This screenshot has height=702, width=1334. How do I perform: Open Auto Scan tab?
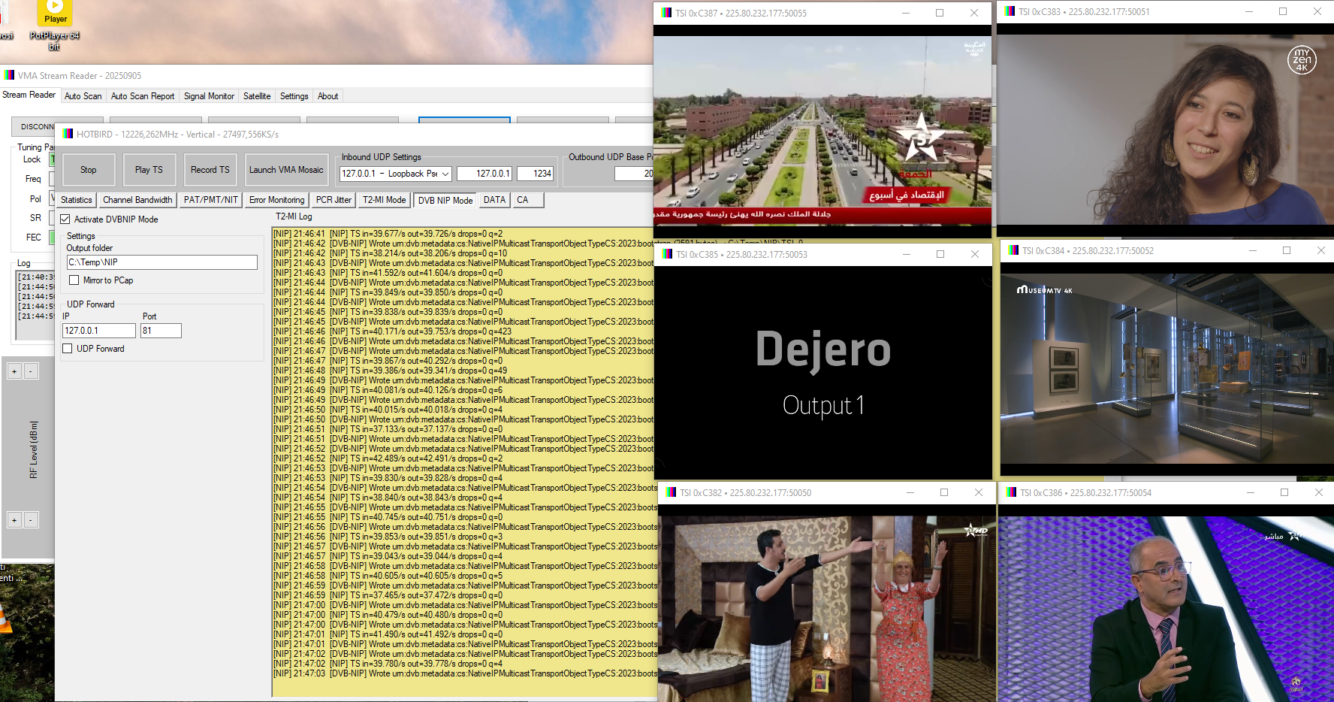point(83,96)
